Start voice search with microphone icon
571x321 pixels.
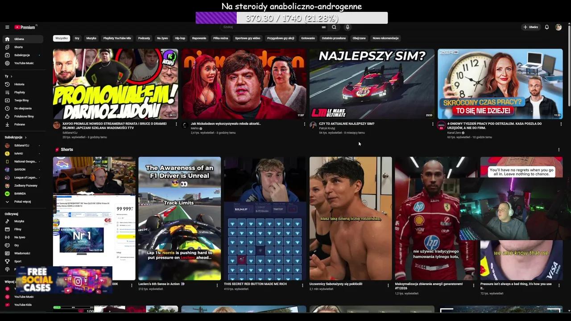348,27
